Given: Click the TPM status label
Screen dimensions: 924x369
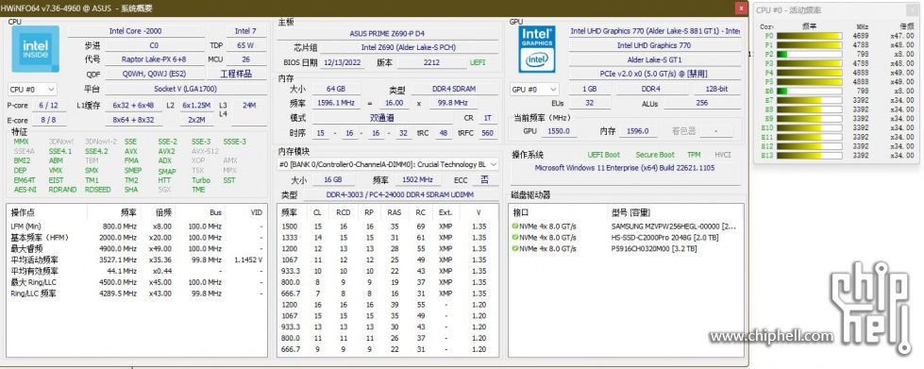Looking at the screenshot, I should 694,155.
